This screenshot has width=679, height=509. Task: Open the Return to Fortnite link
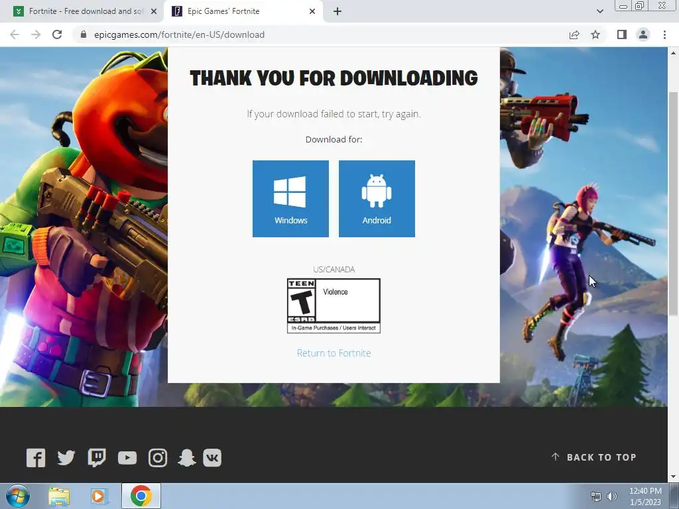[334, 353]
